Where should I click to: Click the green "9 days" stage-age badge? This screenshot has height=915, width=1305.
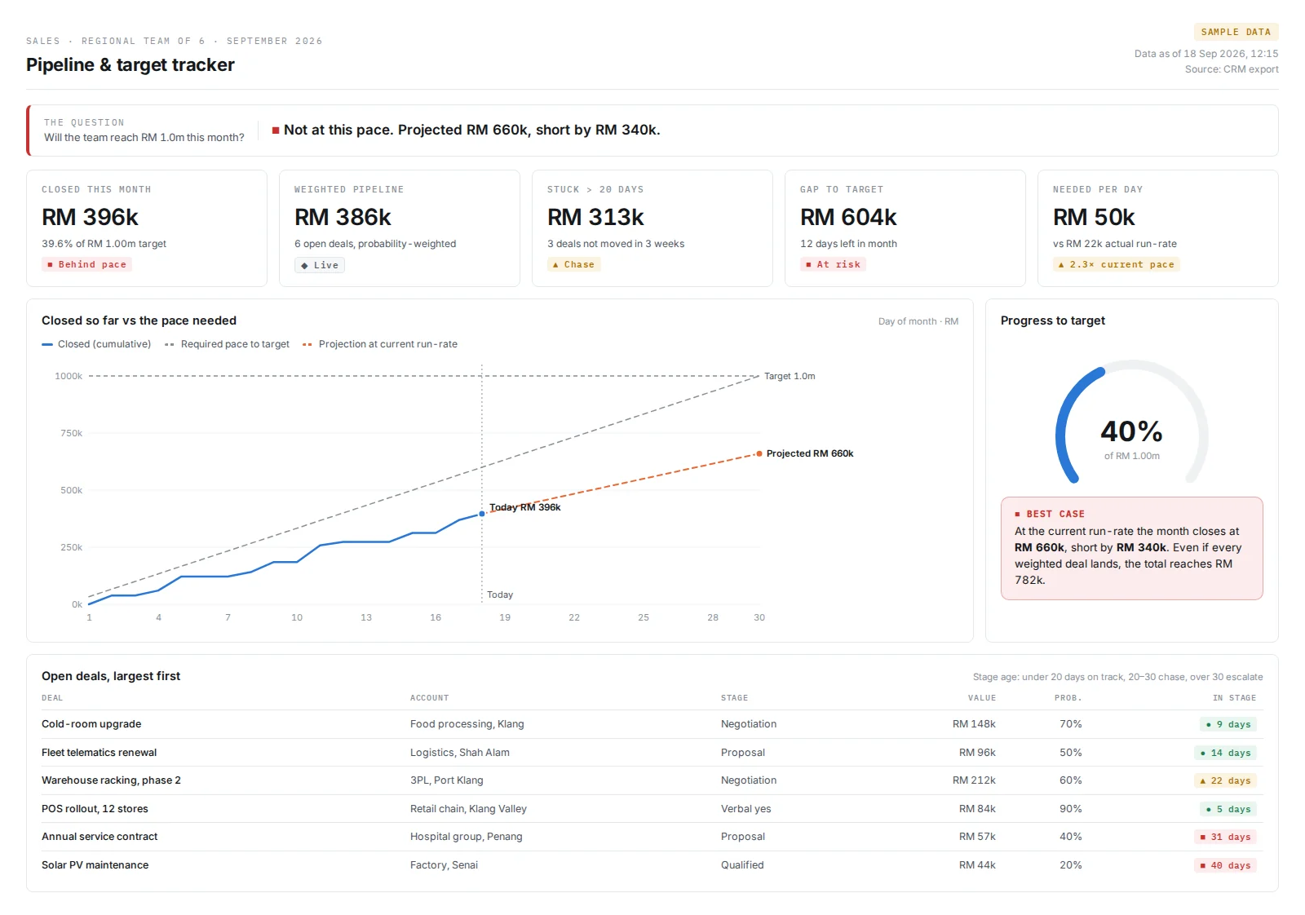click(1228, 724)
